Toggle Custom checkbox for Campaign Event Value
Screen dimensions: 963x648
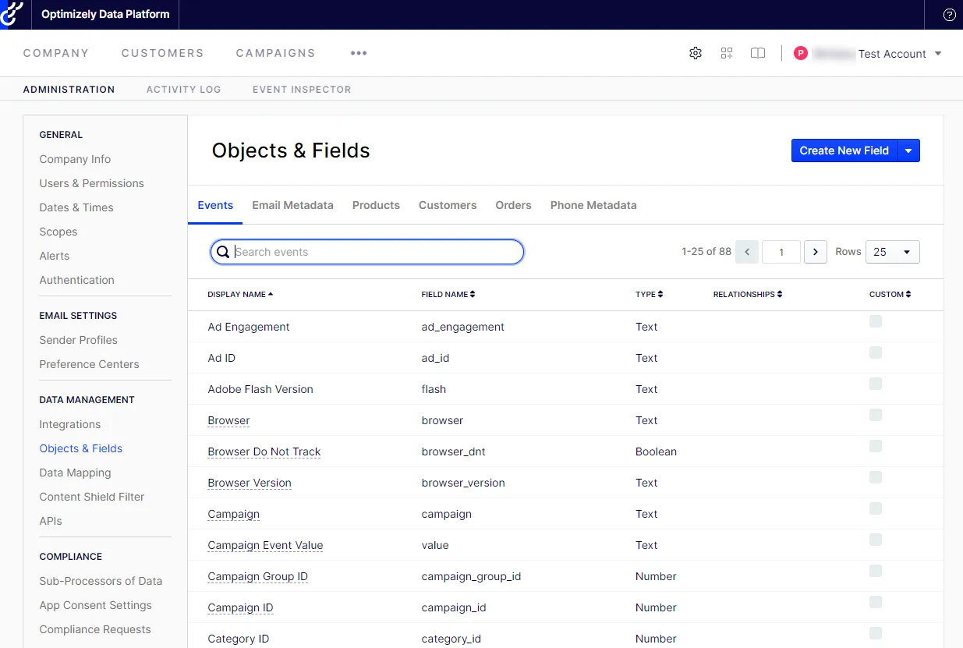[x=876, y=540]
